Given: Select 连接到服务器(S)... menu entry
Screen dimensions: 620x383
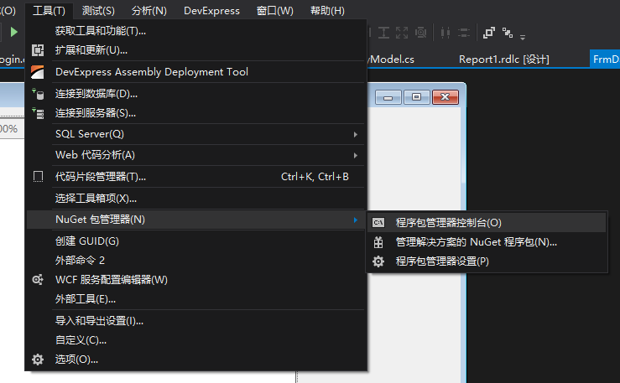Looking at the screenshot, I should [195, 113].
